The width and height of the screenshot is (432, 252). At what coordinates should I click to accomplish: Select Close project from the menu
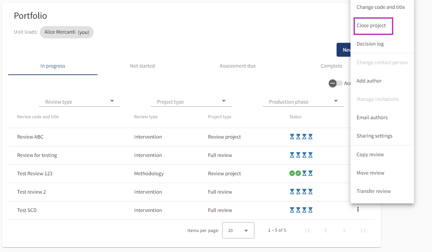(x=371, y=25)
